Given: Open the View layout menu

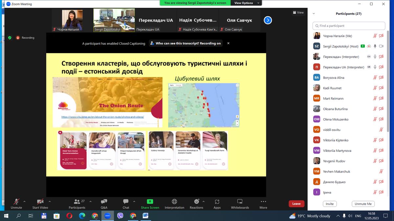Looking at the screenshot, I should (298, 12).
